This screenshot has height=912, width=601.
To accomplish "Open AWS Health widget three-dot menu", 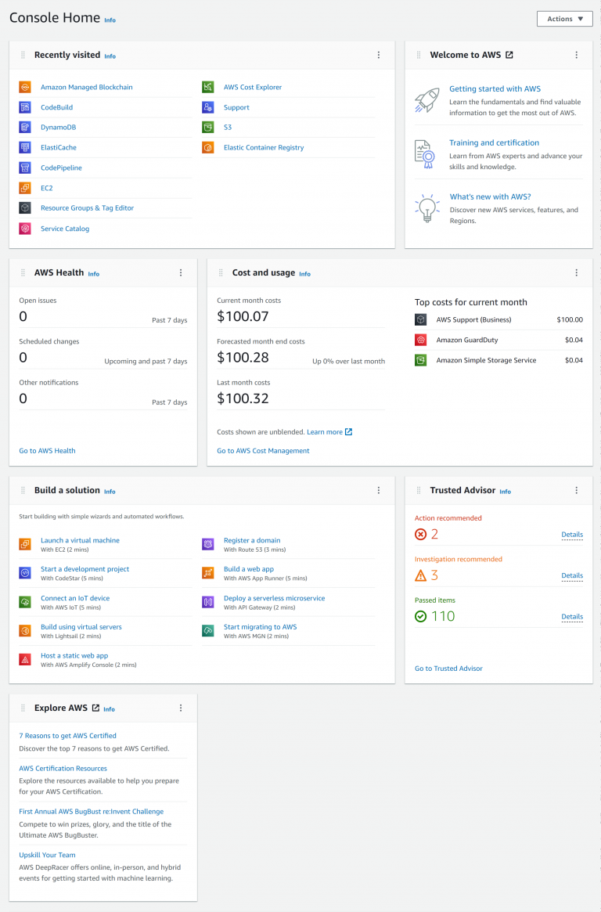I will click(181, 272).
